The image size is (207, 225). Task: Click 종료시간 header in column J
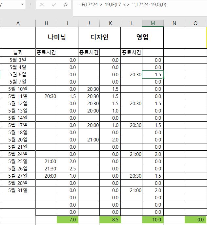[89, 52]
